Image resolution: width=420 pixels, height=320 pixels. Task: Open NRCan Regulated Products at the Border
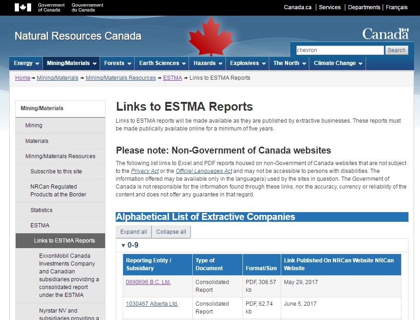click(60, 190)
